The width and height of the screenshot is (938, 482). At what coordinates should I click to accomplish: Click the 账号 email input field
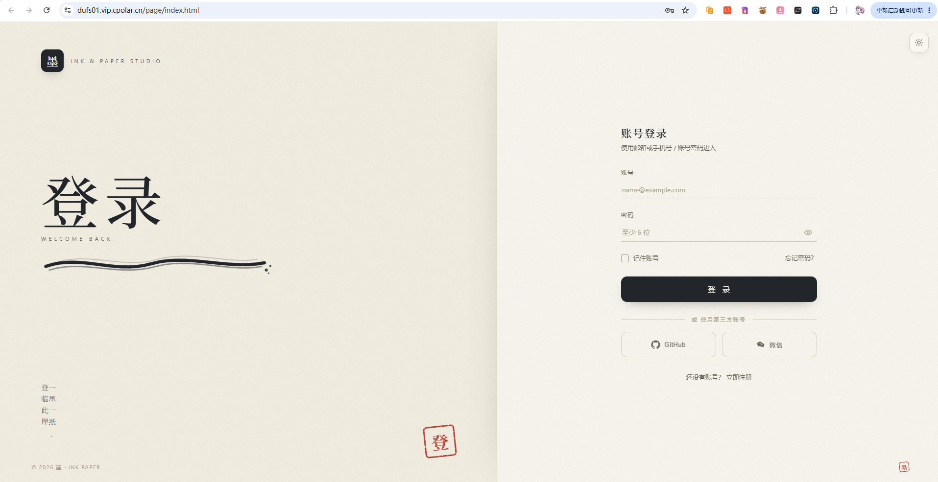point(719,190)
